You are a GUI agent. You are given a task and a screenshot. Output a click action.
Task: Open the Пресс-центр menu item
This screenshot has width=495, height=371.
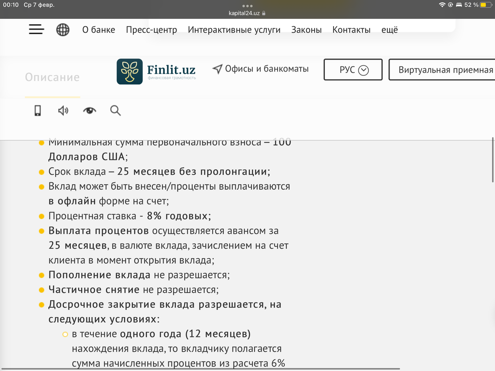click(151, 30)
